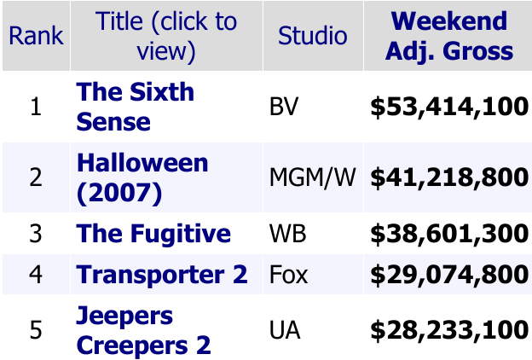Screen dimensions: 532x360
Task: Select the UA studio entry
Action: click(x=285, y=331)
